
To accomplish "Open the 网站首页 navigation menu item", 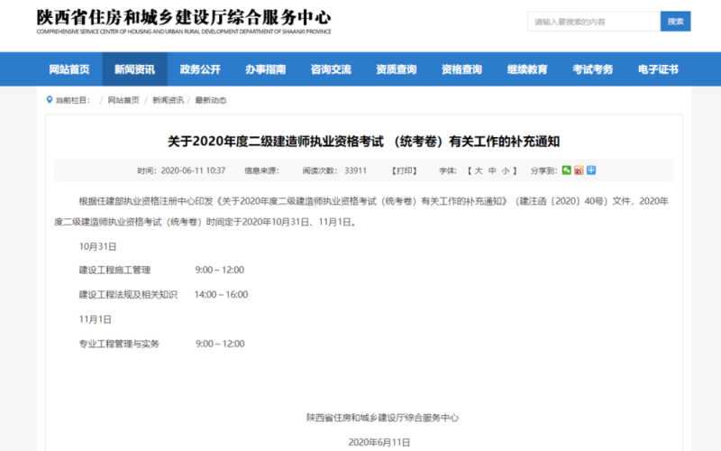I will (x=69, y=69).
